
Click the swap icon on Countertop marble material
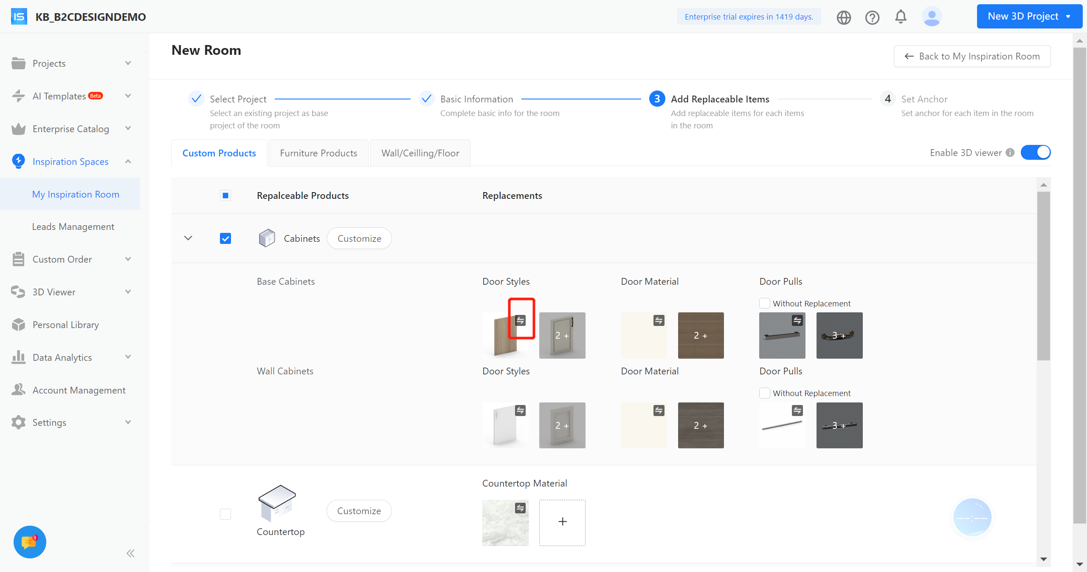(x=521, y=508)
